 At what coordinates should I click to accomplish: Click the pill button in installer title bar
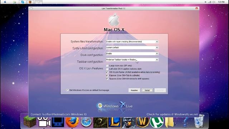pos(31,9)
